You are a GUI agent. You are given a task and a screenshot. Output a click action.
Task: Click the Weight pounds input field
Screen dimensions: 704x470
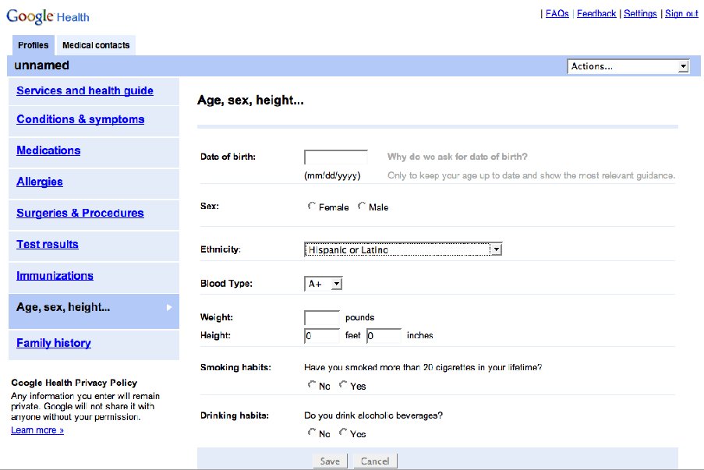tap(321, 317)
